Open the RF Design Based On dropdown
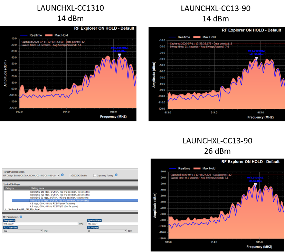Screen dimensions: 285x252 click(x=58, y=175)
